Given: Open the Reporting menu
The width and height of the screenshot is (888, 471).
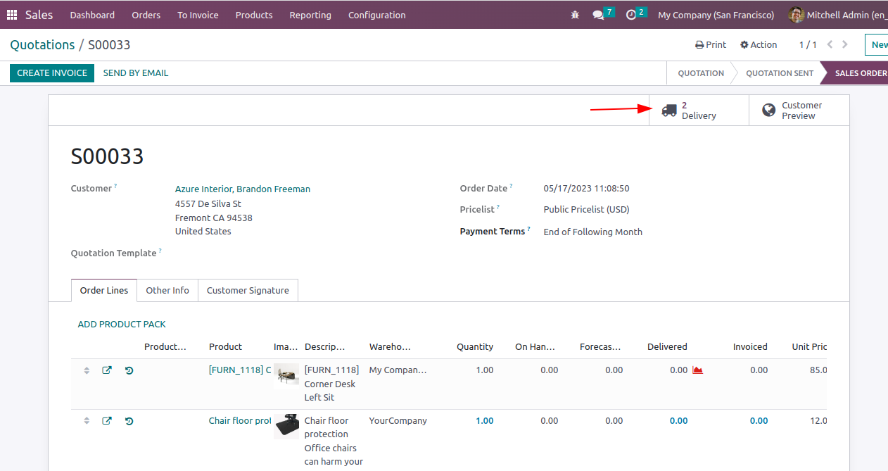Looking at the screenshot, I should pyautogui.click(x=310, y=15).
